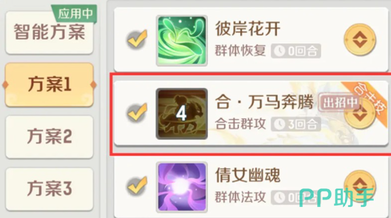Click the gold reorder arrows for 倩女幽魂
The width and height of the screenshot is (391, 218).
tap(360, 185)
